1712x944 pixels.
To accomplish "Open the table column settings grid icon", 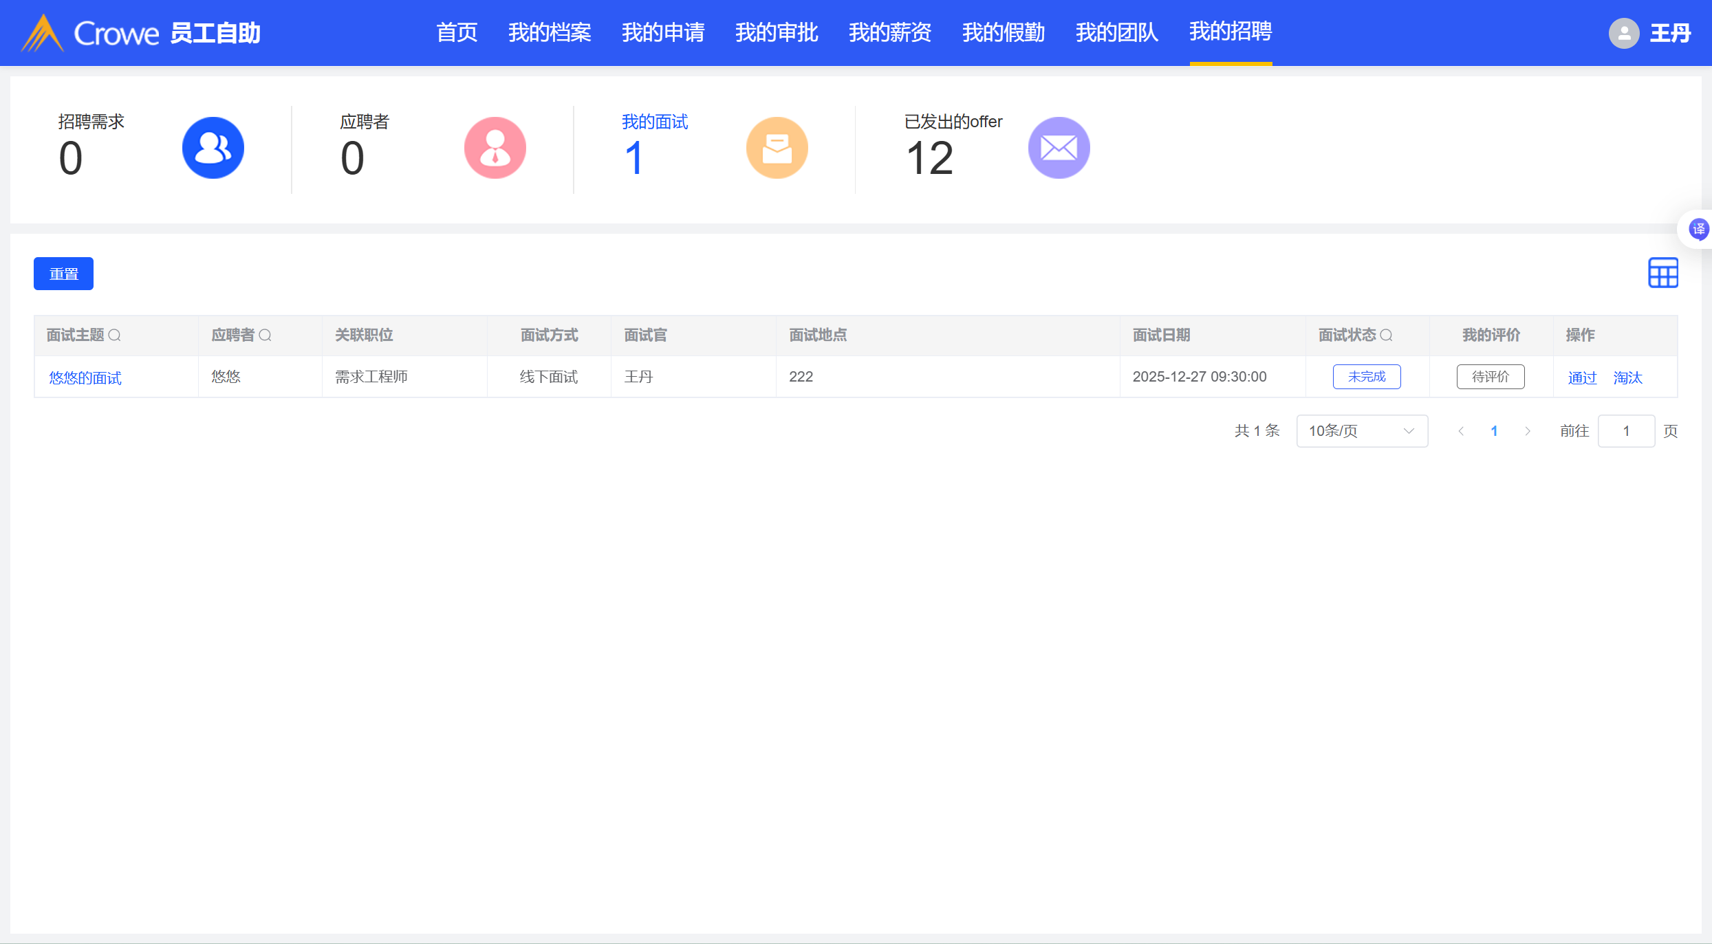I will click(x=1662, y=273).
